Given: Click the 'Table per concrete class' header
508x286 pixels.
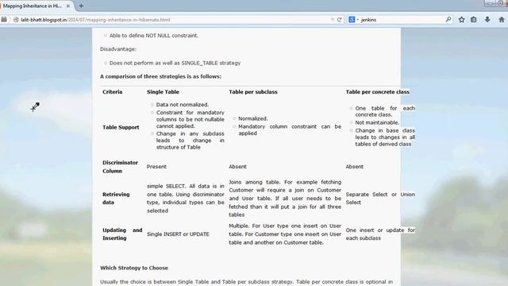Looking at the screenshot, I should 378,92.
